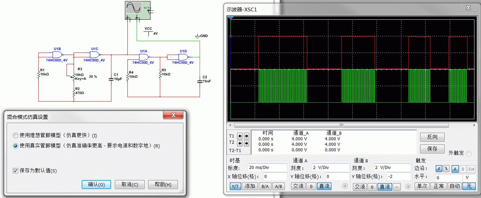Viewport: 481px width, 198px height.
Task: Set trigger mode to 无
Action: point(469,186)
